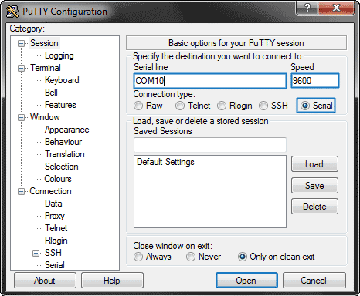
Task: Click the title bar help question mark button
Action: click(x=307, y=8)
